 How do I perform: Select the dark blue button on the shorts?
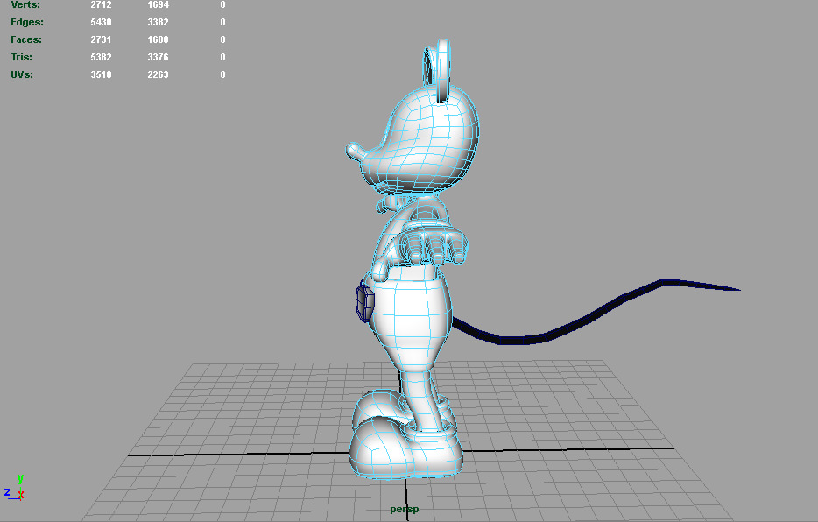coord(365,301)
